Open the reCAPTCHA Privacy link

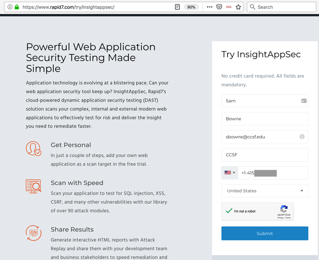280,218
